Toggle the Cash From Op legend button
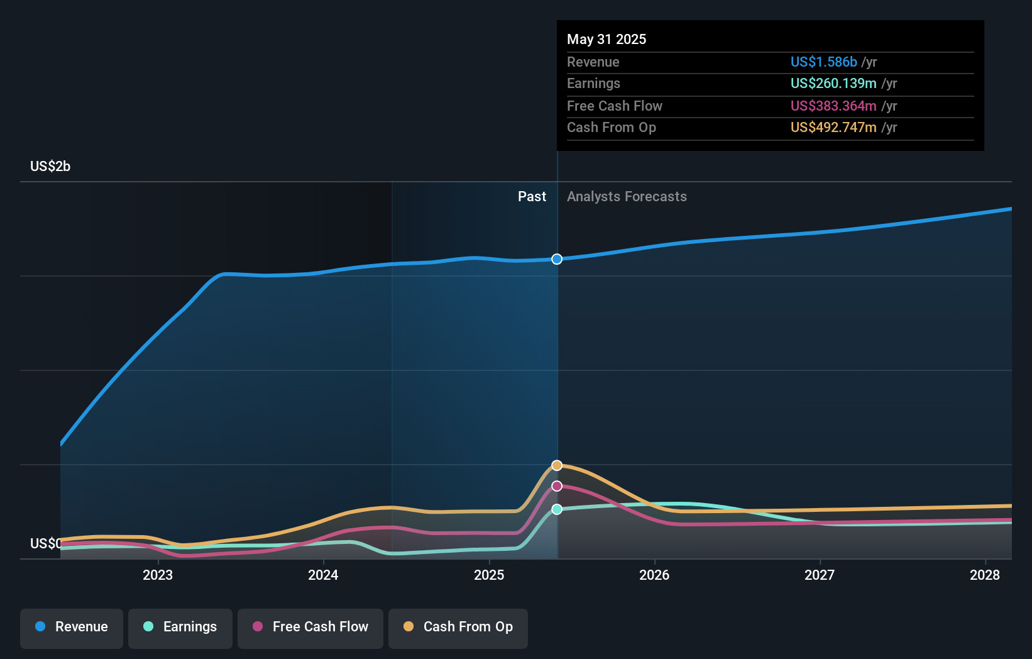The width and height of the screenshot is (1032, 659). coord(458,628)
